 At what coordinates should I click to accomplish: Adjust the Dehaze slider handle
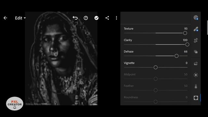click(x=176, y=56)
